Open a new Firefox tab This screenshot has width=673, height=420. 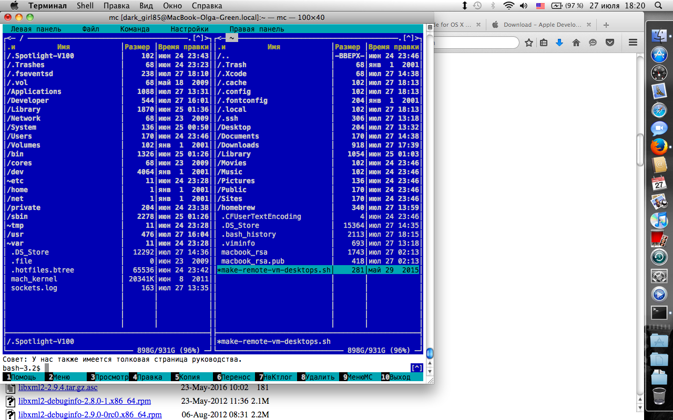(x=606, y=25)
